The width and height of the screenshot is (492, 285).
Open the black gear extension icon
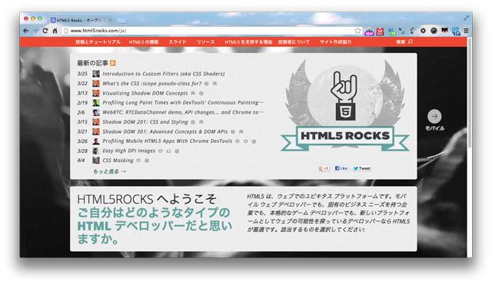pos(423,31)
